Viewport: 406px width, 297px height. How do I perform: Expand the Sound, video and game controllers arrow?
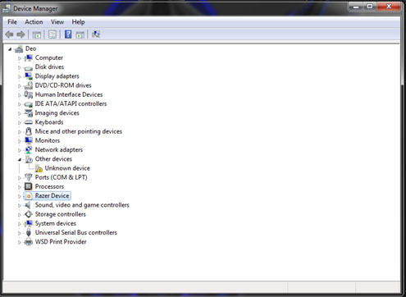point(20,206)
